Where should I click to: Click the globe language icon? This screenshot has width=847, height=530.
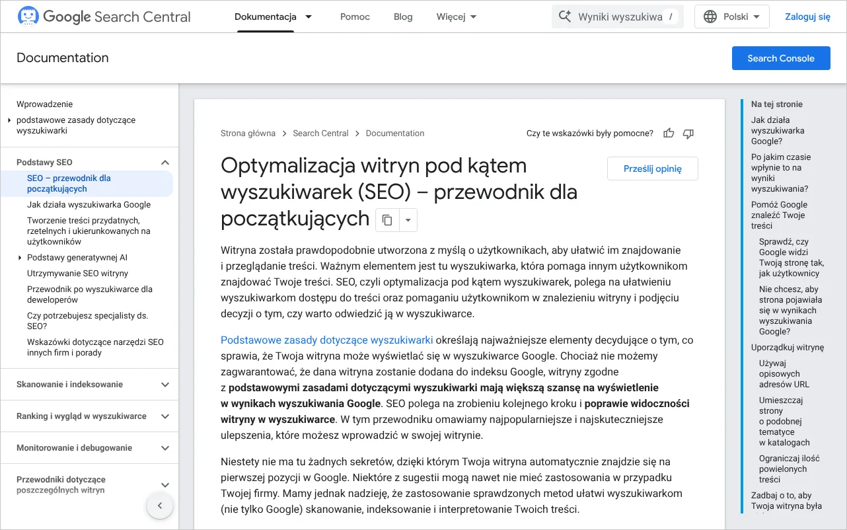click(x=710, y=17)
